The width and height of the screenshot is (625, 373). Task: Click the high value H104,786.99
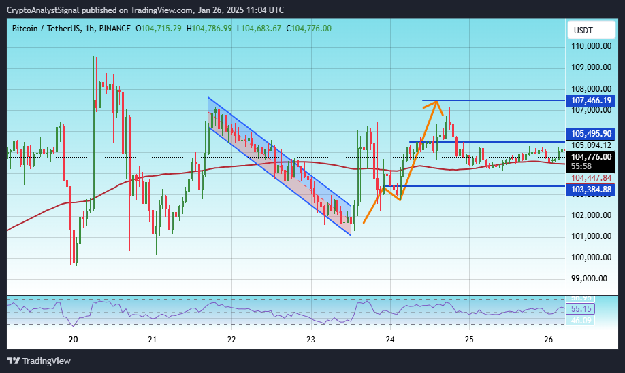[x=209, y=29]
